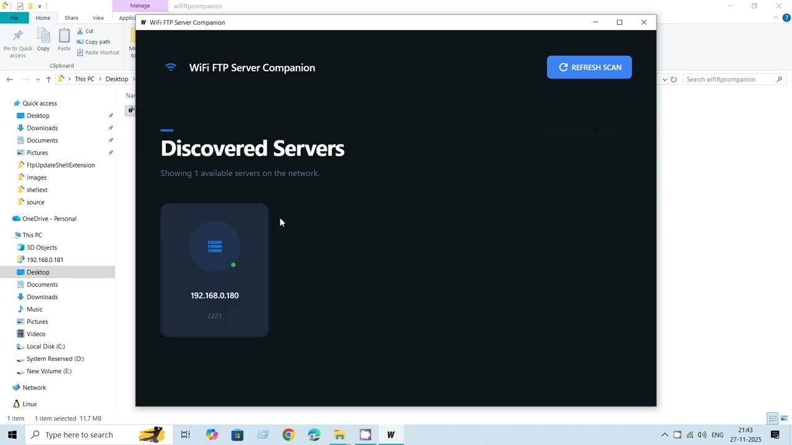The image size is (792, 445).
Task: Open the 192.168.0.180 server card
Action: coord(214,270)
